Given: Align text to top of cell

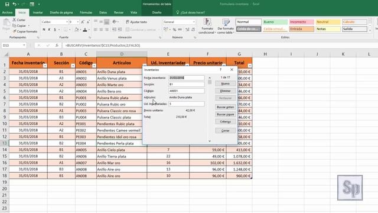Looking at the screenshot, I should [x=96, y=22].
